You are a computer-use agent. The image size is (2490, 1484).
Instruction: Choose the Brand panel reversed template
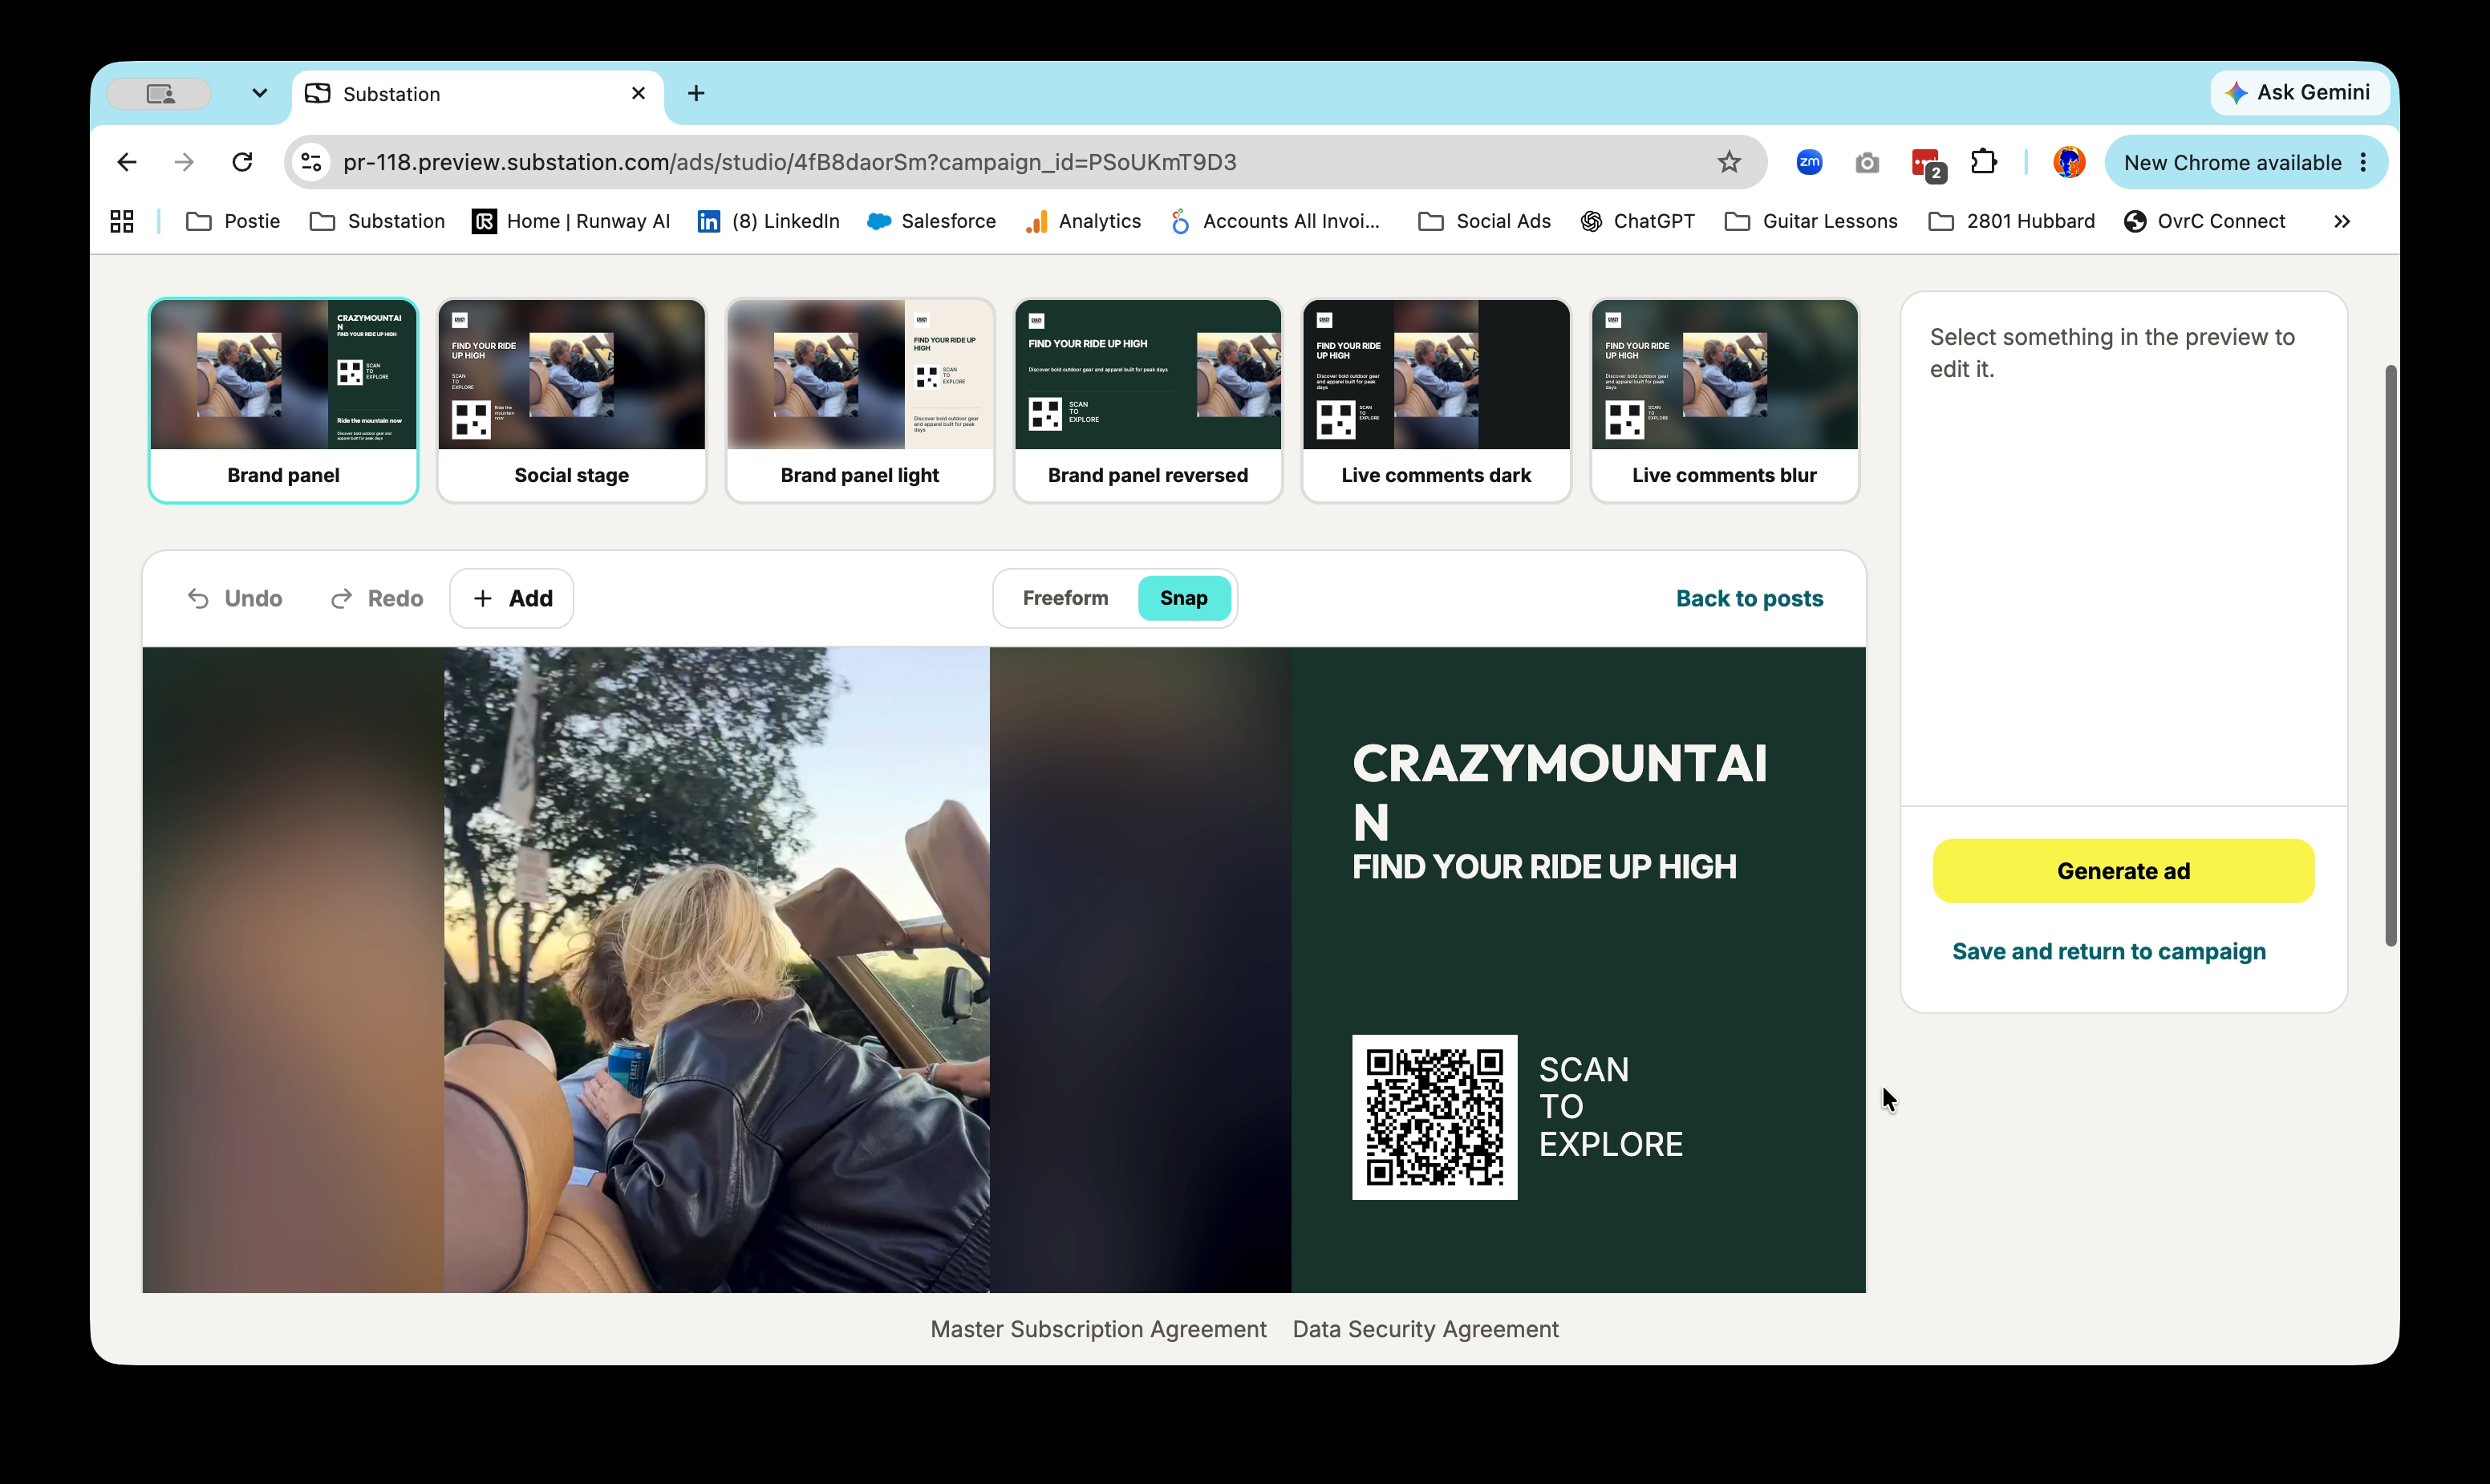pos(1148,400)
